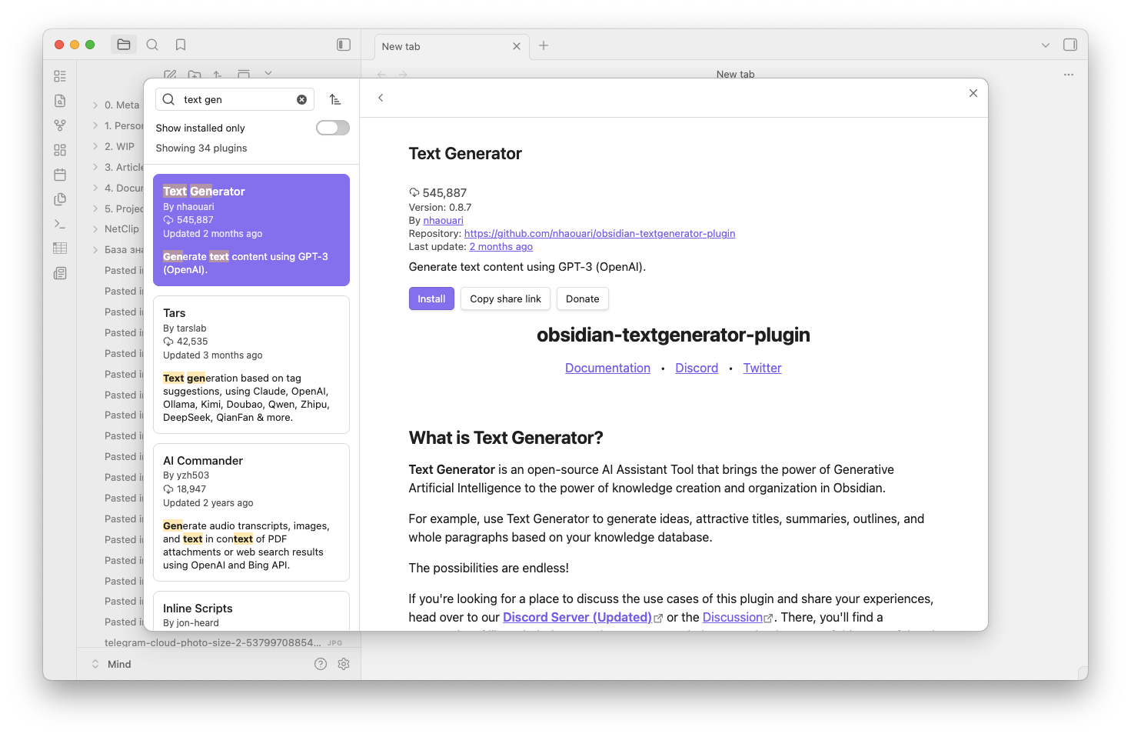Close the community plugins dialog
The image size is (1131, 737).
[x=973, y=93]
